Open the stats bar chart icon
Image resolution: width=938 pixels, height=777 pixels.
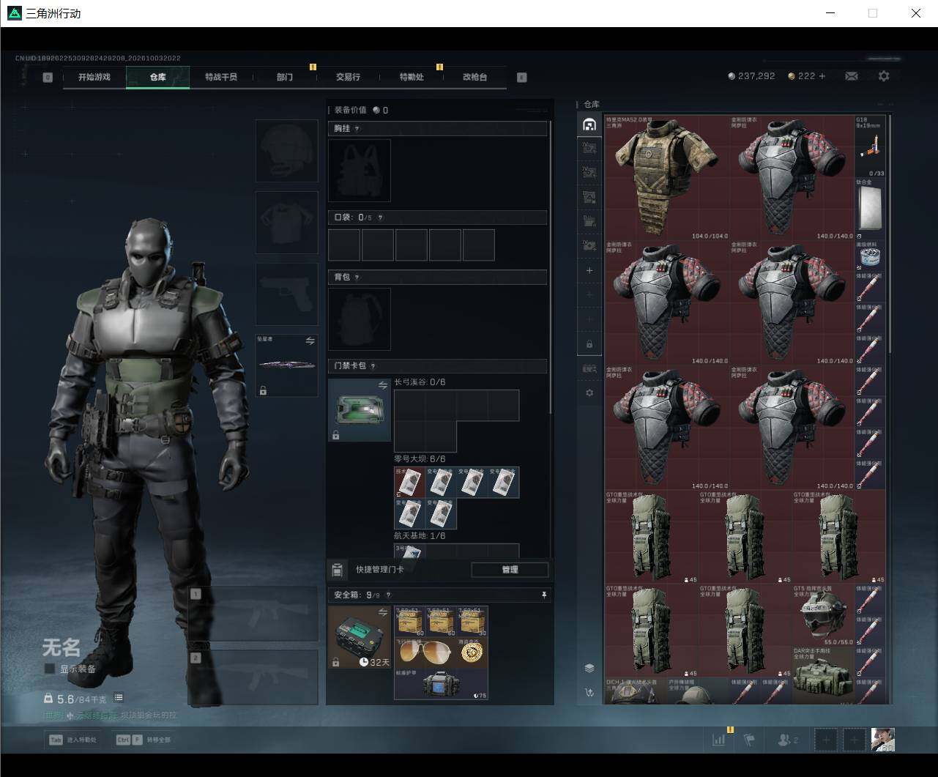(719, 740)
